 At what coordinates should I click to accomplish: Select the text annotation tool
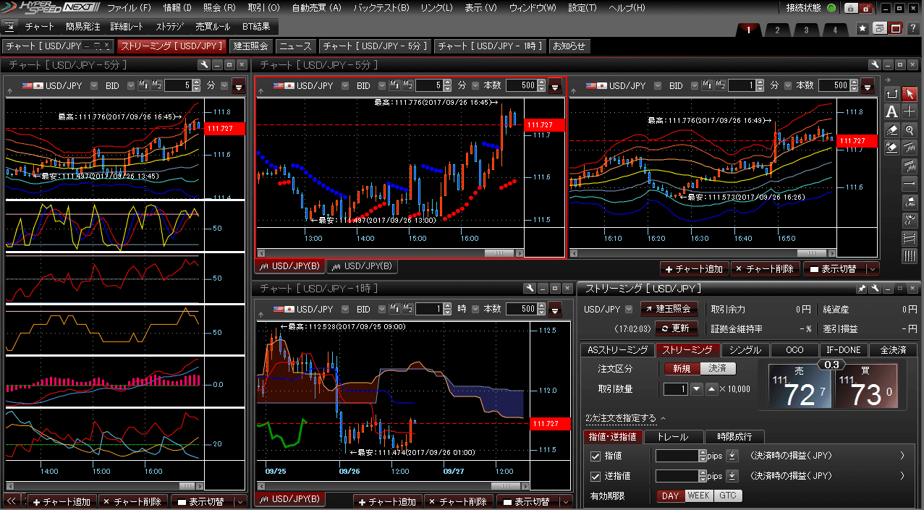tap(891, 111)
